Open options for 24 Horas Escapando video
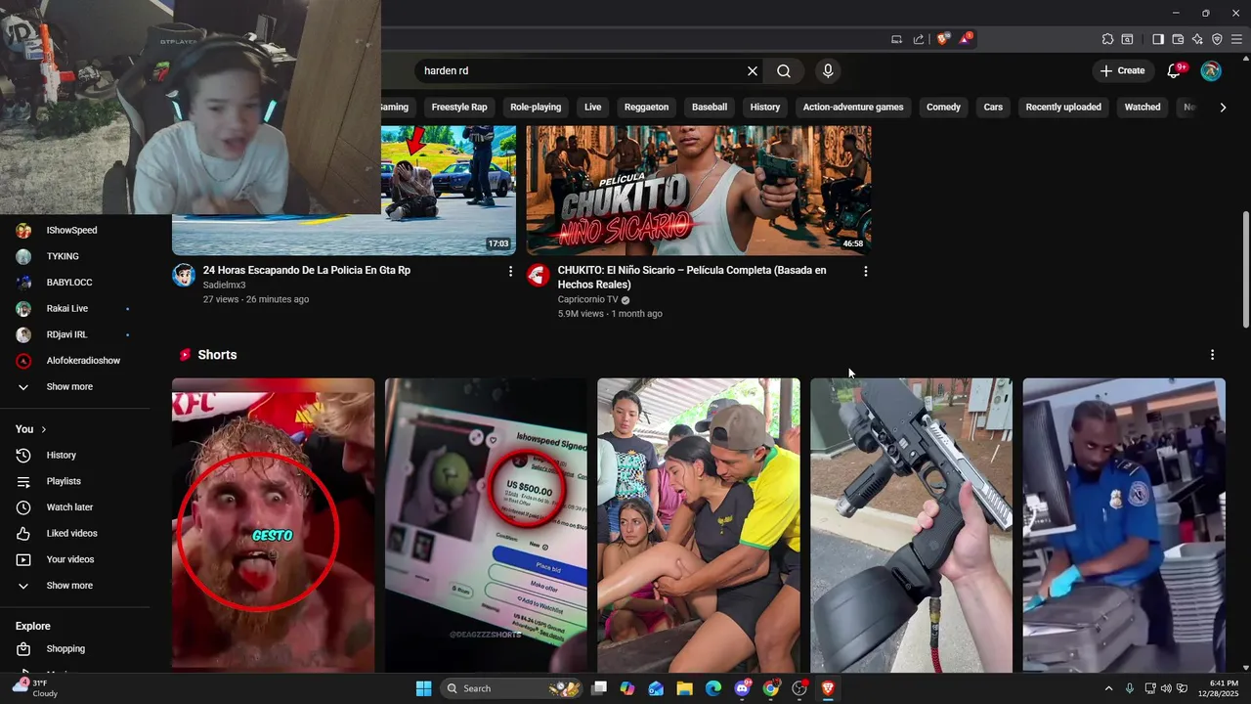Viewport: 1251px width, 704px height. (510, 271)
